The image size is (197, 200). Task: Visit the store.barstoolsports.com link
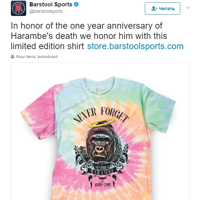[135, 46]
